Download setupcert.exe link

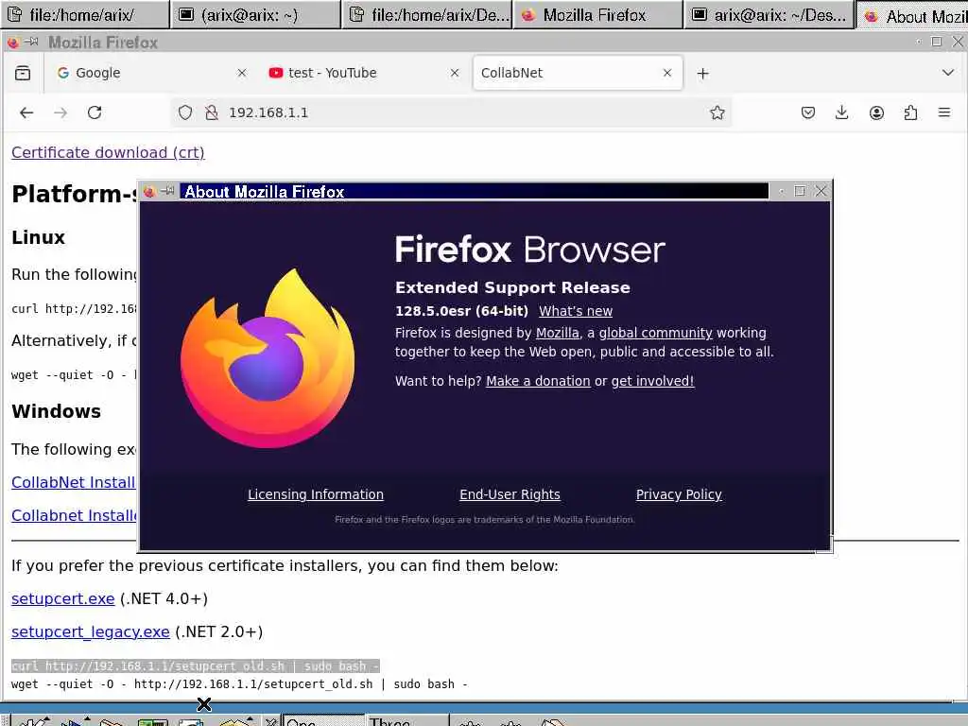pos(63,598)
